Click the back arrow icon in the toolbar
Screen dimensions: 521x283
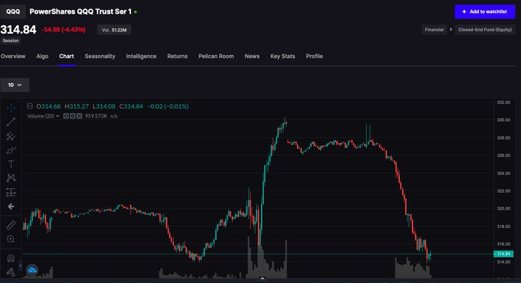11,207
